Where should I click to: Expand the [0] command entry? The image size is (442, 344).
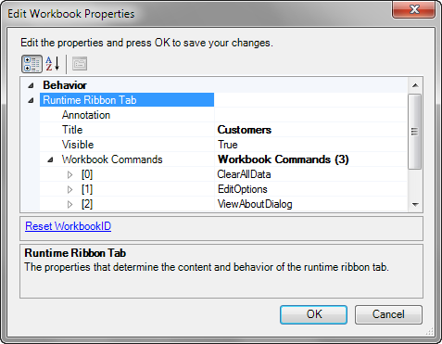70,174
